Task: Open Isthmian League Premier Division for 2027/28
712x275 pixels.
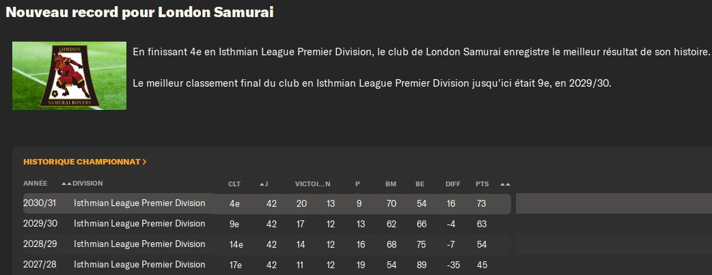Action: click(139, 265)
